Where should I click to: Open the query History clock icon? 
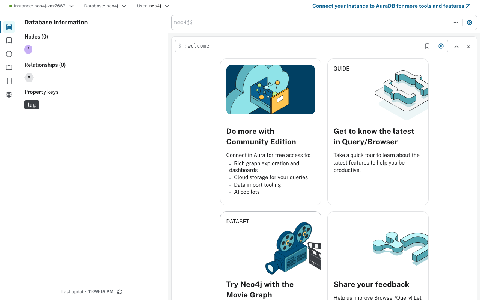coord(9,54)
